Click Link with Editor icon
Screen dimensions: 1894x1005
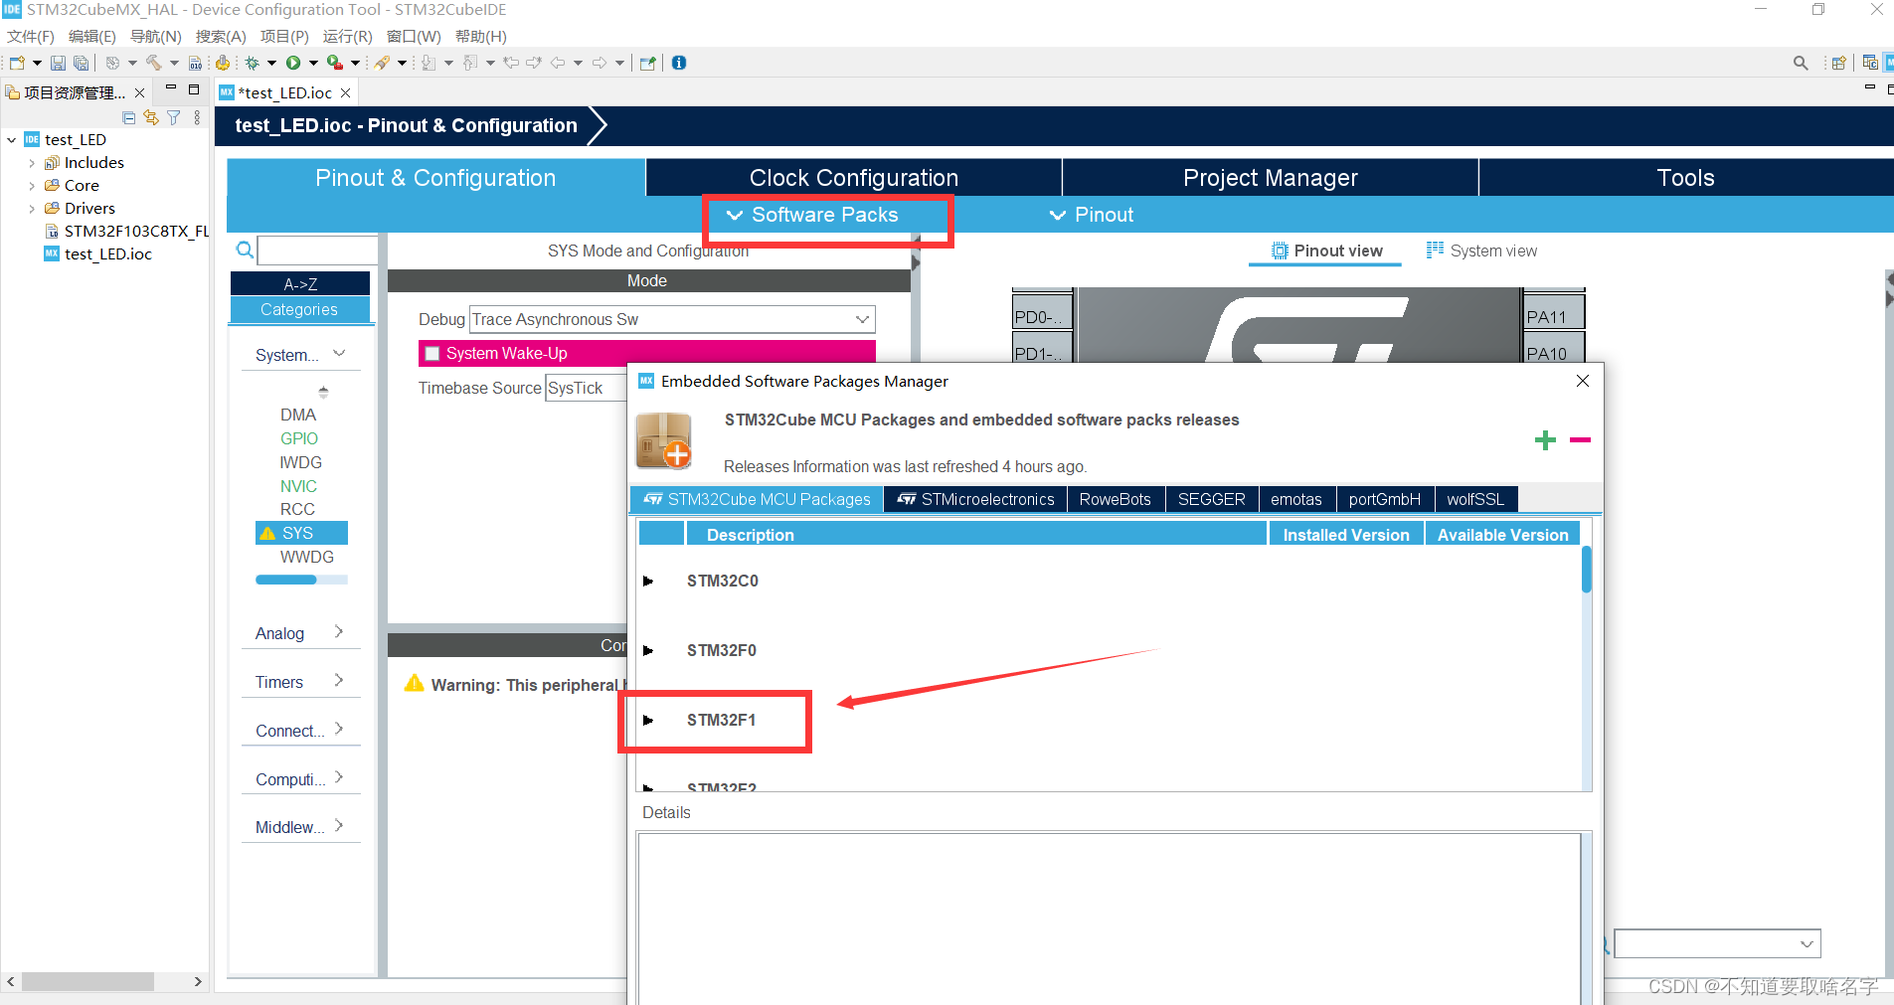pyautogui.click(x=151, y=117)
